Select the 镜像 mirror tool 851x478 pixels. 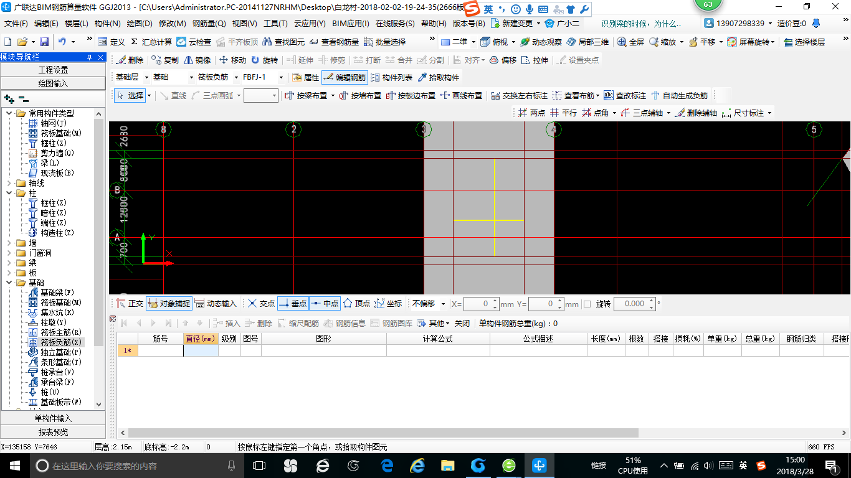[x=197, y=60]
